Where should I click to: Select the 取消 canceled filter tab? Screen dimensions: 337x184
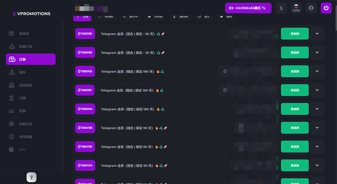226,18
